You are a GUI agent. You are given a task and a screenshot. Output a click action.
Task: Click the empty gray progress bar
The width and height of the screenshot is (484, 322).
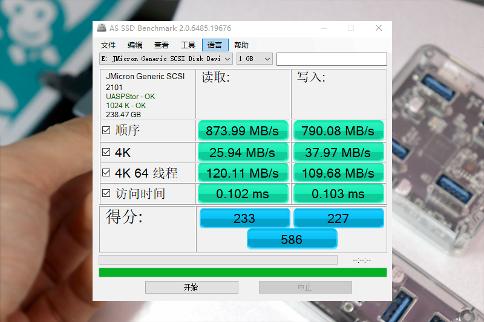218,260
